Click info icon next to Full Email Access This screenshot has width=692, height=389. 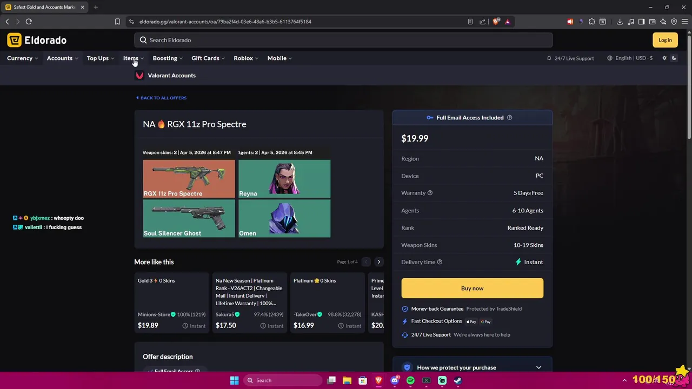pos(509,117)
